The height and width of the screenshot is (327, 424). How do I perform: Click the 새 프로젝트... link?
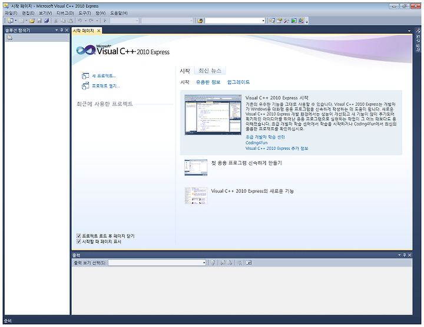coord(104,76)
